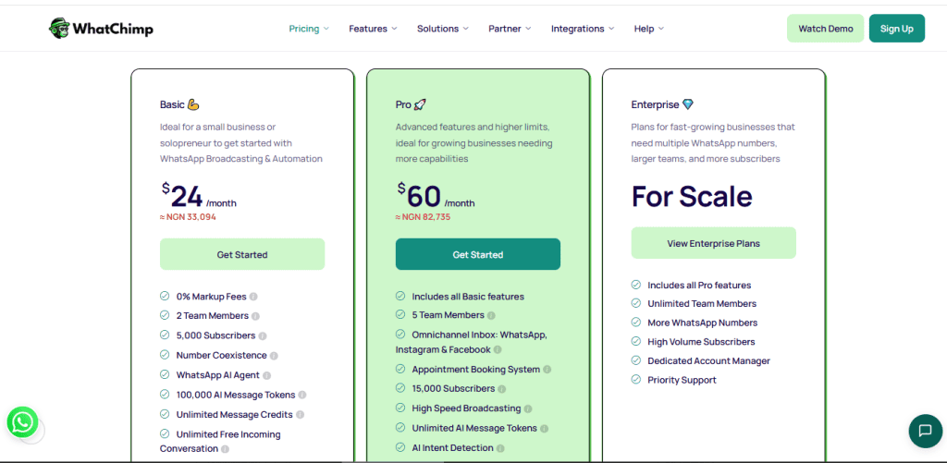Open the live chat widget icon

pos(925,430)
